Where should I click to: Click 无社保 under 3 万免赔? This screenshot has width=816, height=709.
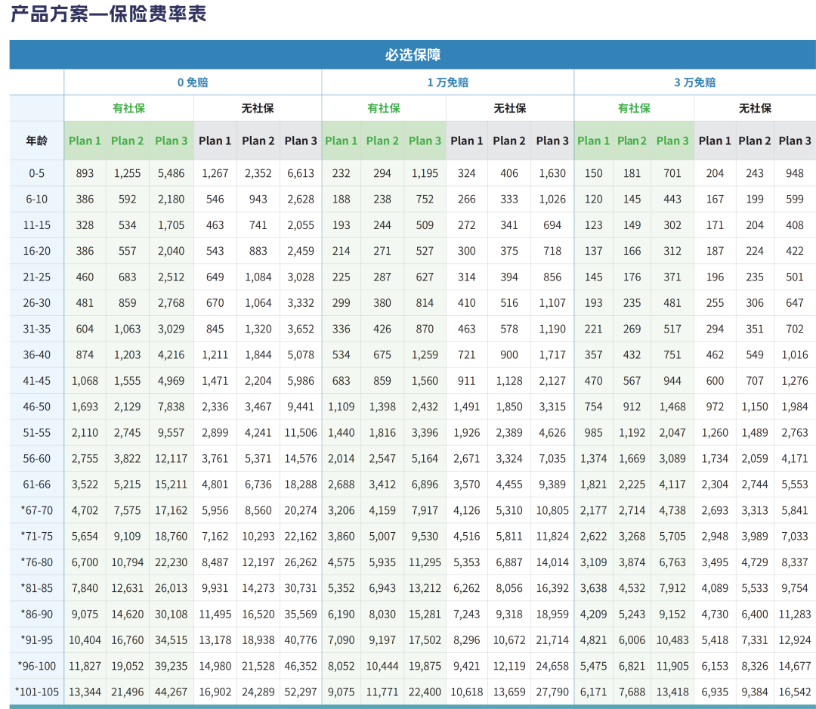point(755,108)
